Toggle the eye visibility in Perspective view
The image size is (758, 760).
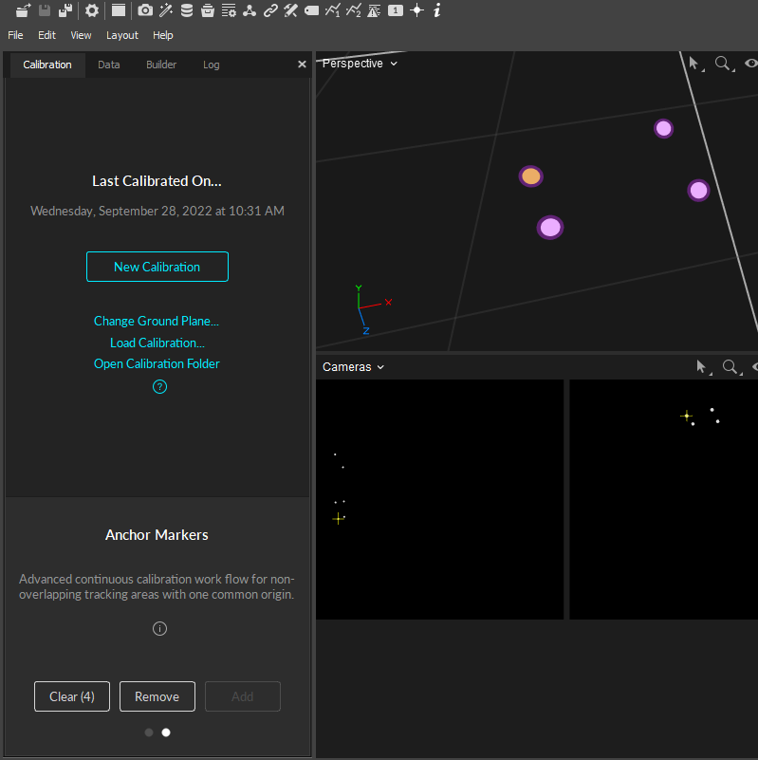coord(751,64)
